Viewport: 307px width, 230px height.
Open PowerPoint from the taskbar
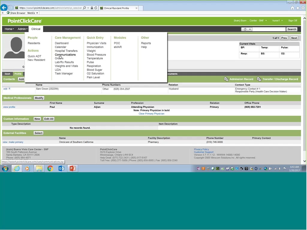(72, 168)
